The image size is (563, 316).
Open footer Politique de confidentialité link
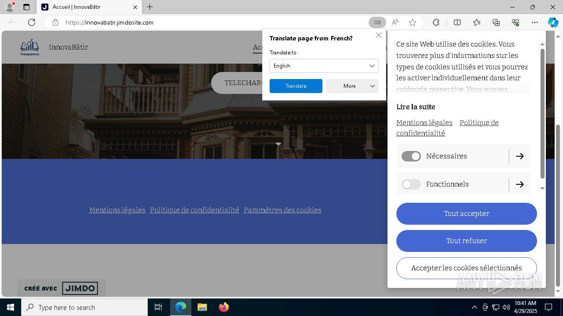pyautogui.click(x=194, y=210)
